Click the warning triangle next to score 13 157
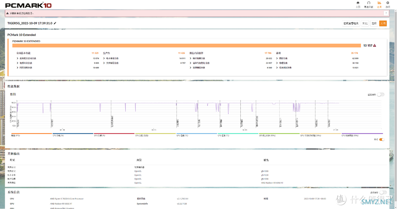The image size is (397, 209). [x=375, y=46]
